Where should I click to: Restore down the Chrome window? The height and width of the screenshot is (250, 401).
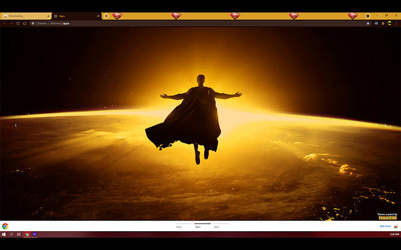tap(387, 16)
